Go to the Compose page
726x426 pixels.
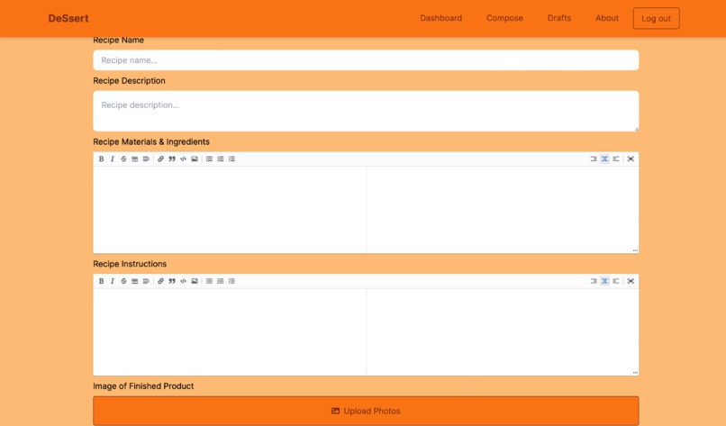pos(504,18)
